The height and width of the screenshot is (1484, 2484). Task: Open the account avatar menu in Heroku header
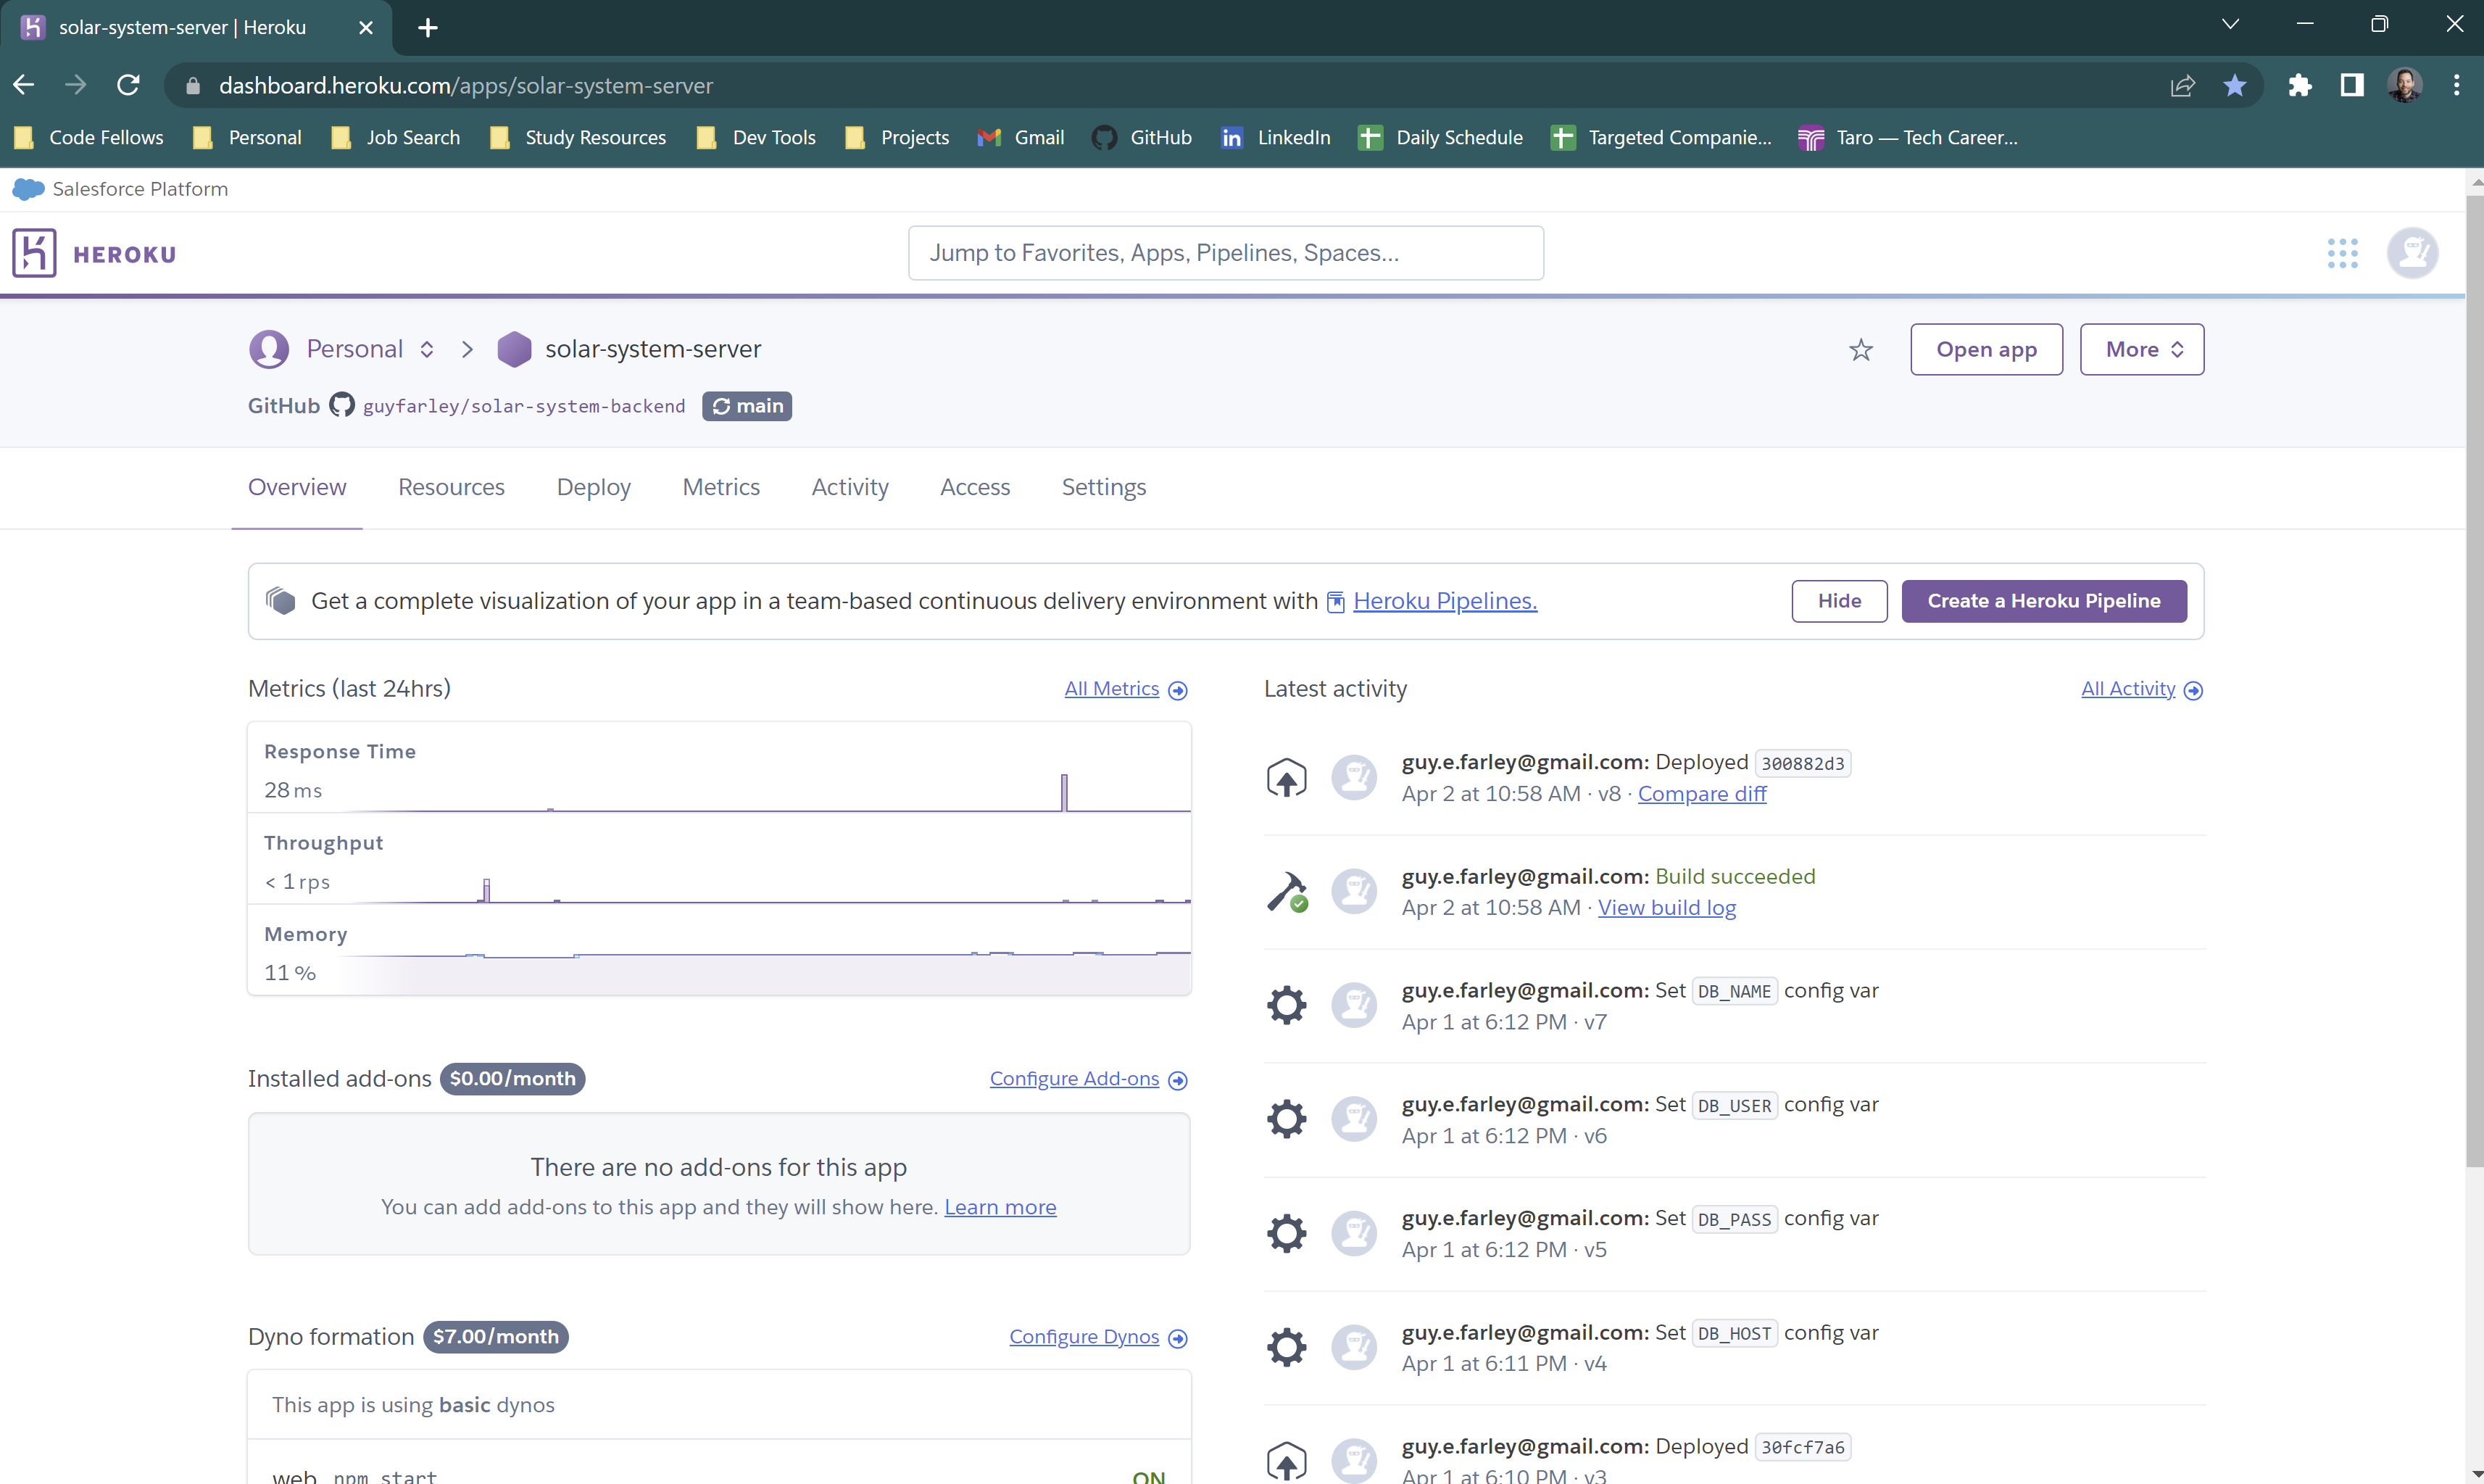click(2412, 253)
